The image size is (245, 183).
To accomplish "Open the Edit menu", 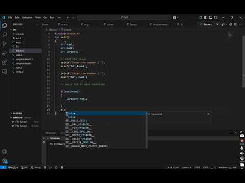I will click(17, 17).
